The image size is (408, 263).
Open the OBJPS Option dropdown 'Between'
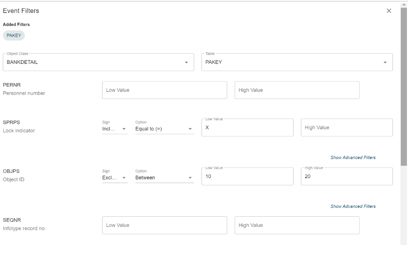pyautogui.click(x=164, y=177)
